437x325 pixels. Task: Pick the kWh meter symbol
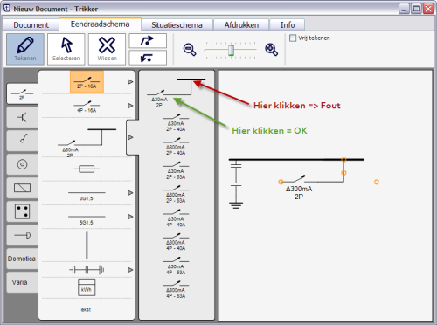[x=87, y=287]
